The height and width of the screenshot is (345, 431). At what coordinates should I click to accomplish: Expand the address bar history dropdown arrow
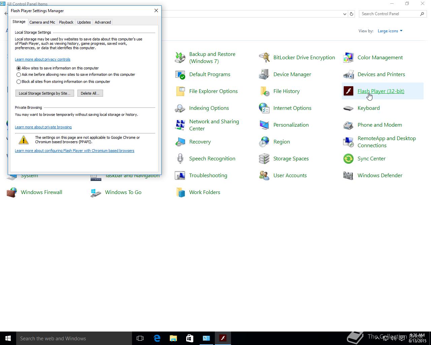[x=344, y=14]
